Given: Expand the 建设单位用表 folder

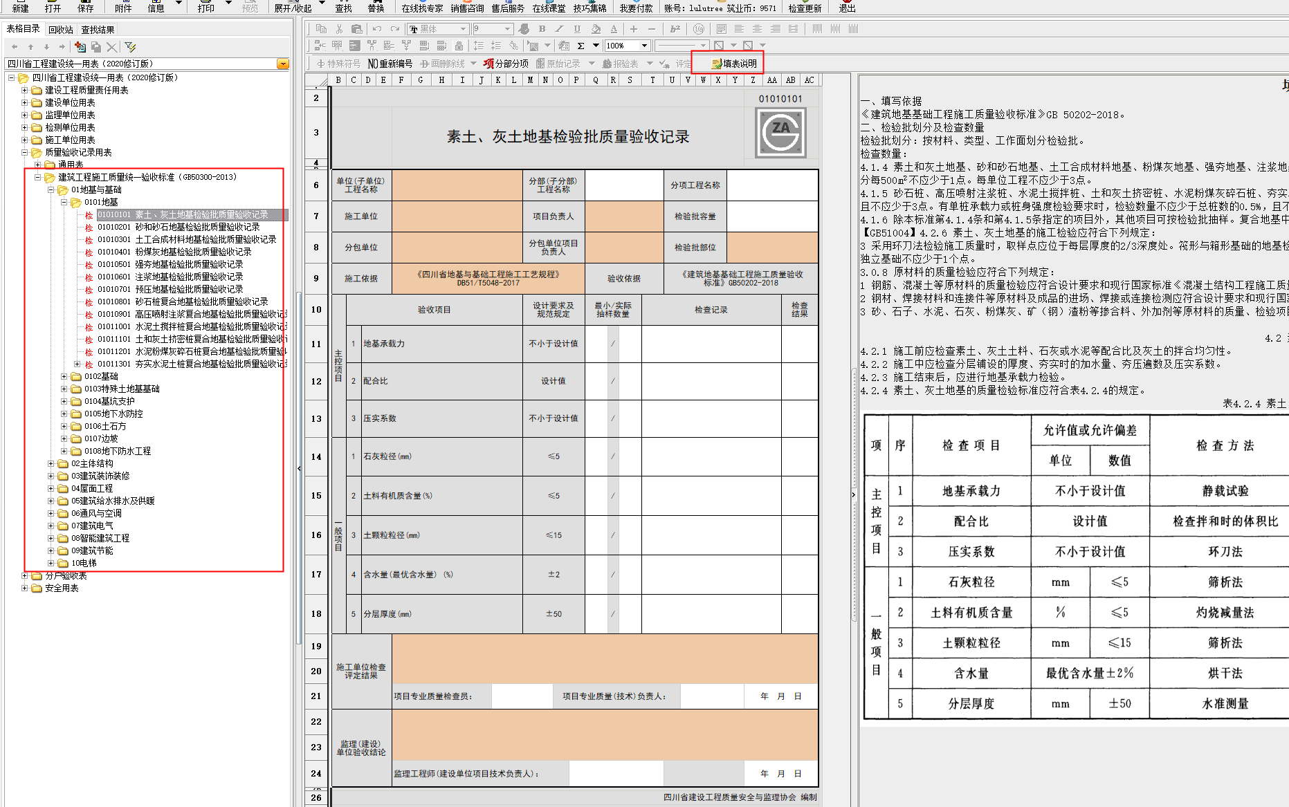Looking at the screenshot, I should (x=24, y=103).
